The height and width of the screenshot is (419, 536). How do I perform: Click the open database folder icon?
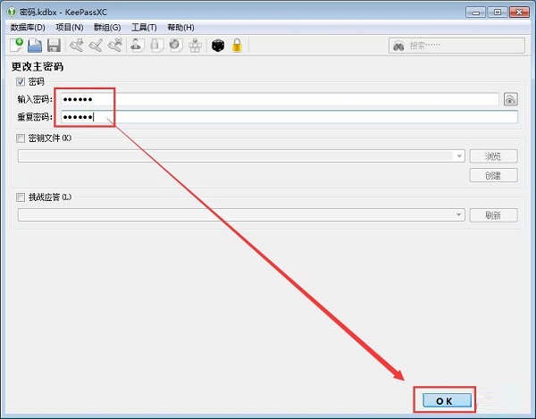tap(35, 46)
